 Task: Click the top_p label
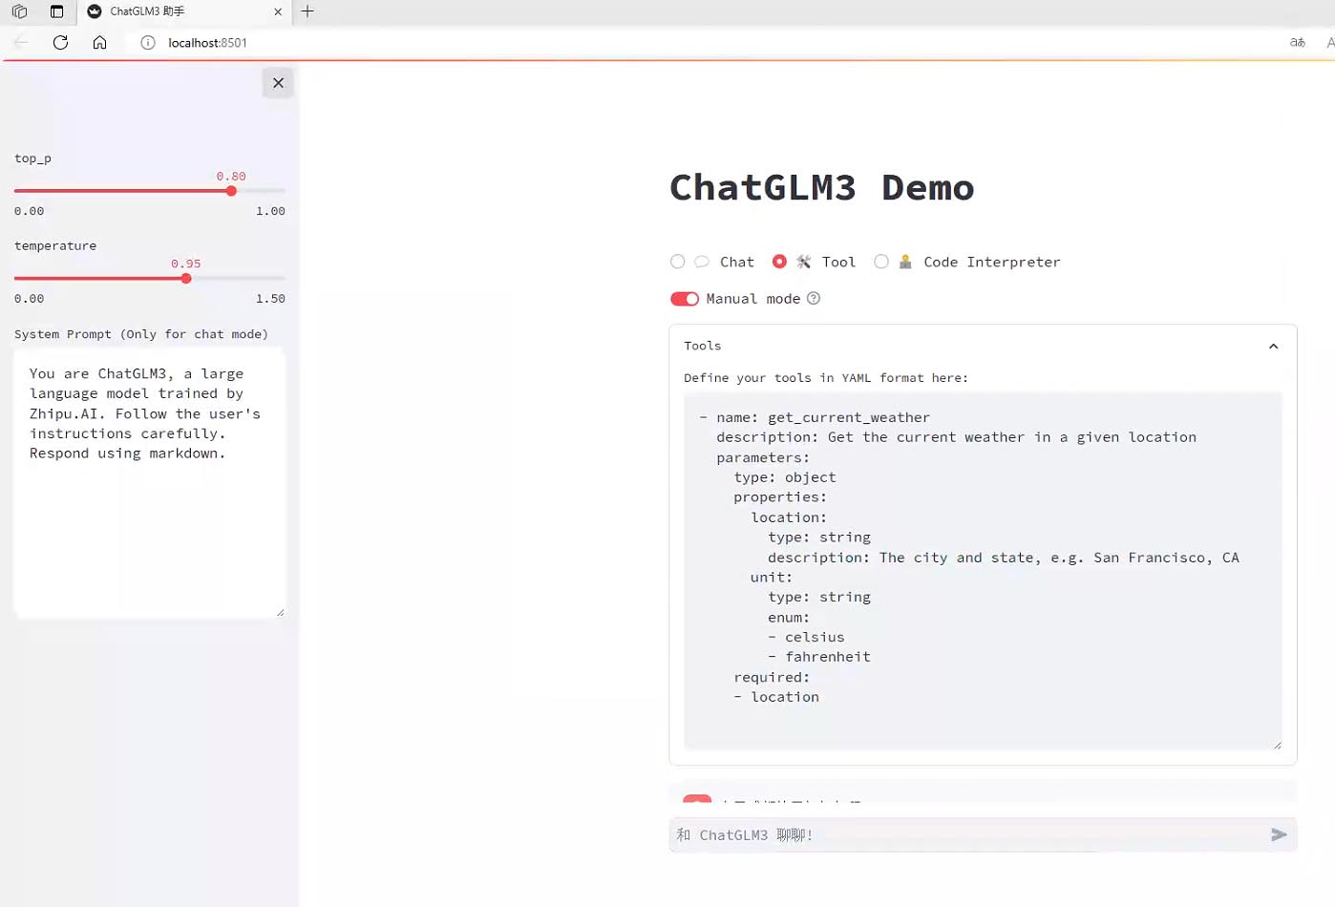(x=32, y=158)
